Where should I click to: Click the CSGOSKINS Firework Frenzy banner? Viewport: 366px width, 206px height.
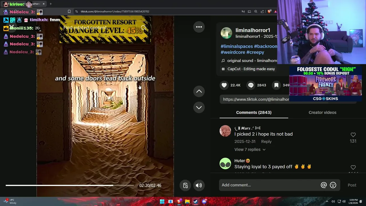click(325, 84)
